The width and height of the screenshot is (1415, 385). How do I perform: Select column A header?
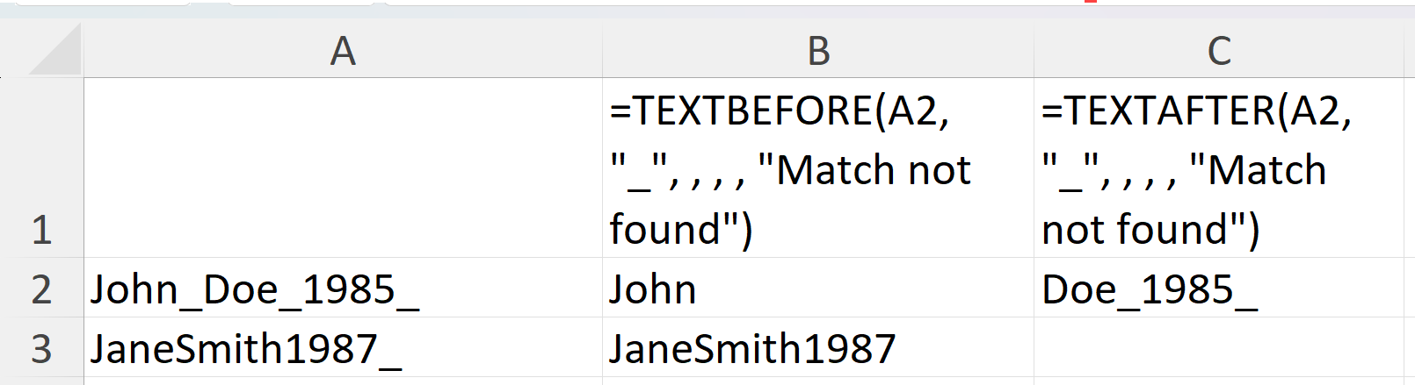(343, 52)
